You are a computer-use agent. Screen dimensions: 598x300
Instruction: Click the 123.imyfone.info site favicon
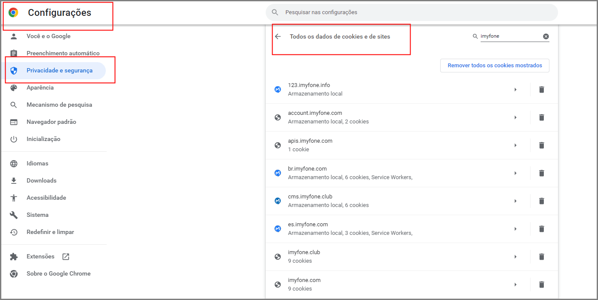(x=278, y=90)
